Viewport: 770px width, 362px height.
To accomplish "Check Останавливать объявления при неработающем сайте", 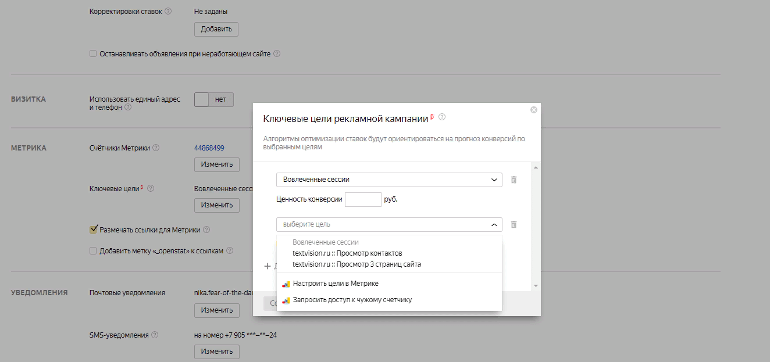I will click(93, 53).
